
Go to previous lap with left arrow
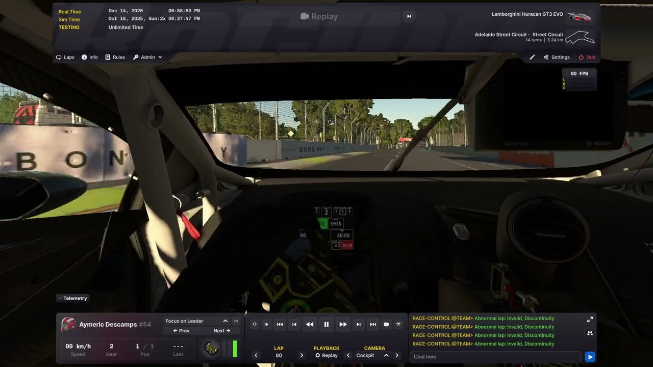256,355
